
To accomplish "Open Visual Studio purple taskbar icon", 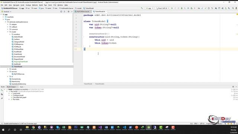I will coord(100,127).
